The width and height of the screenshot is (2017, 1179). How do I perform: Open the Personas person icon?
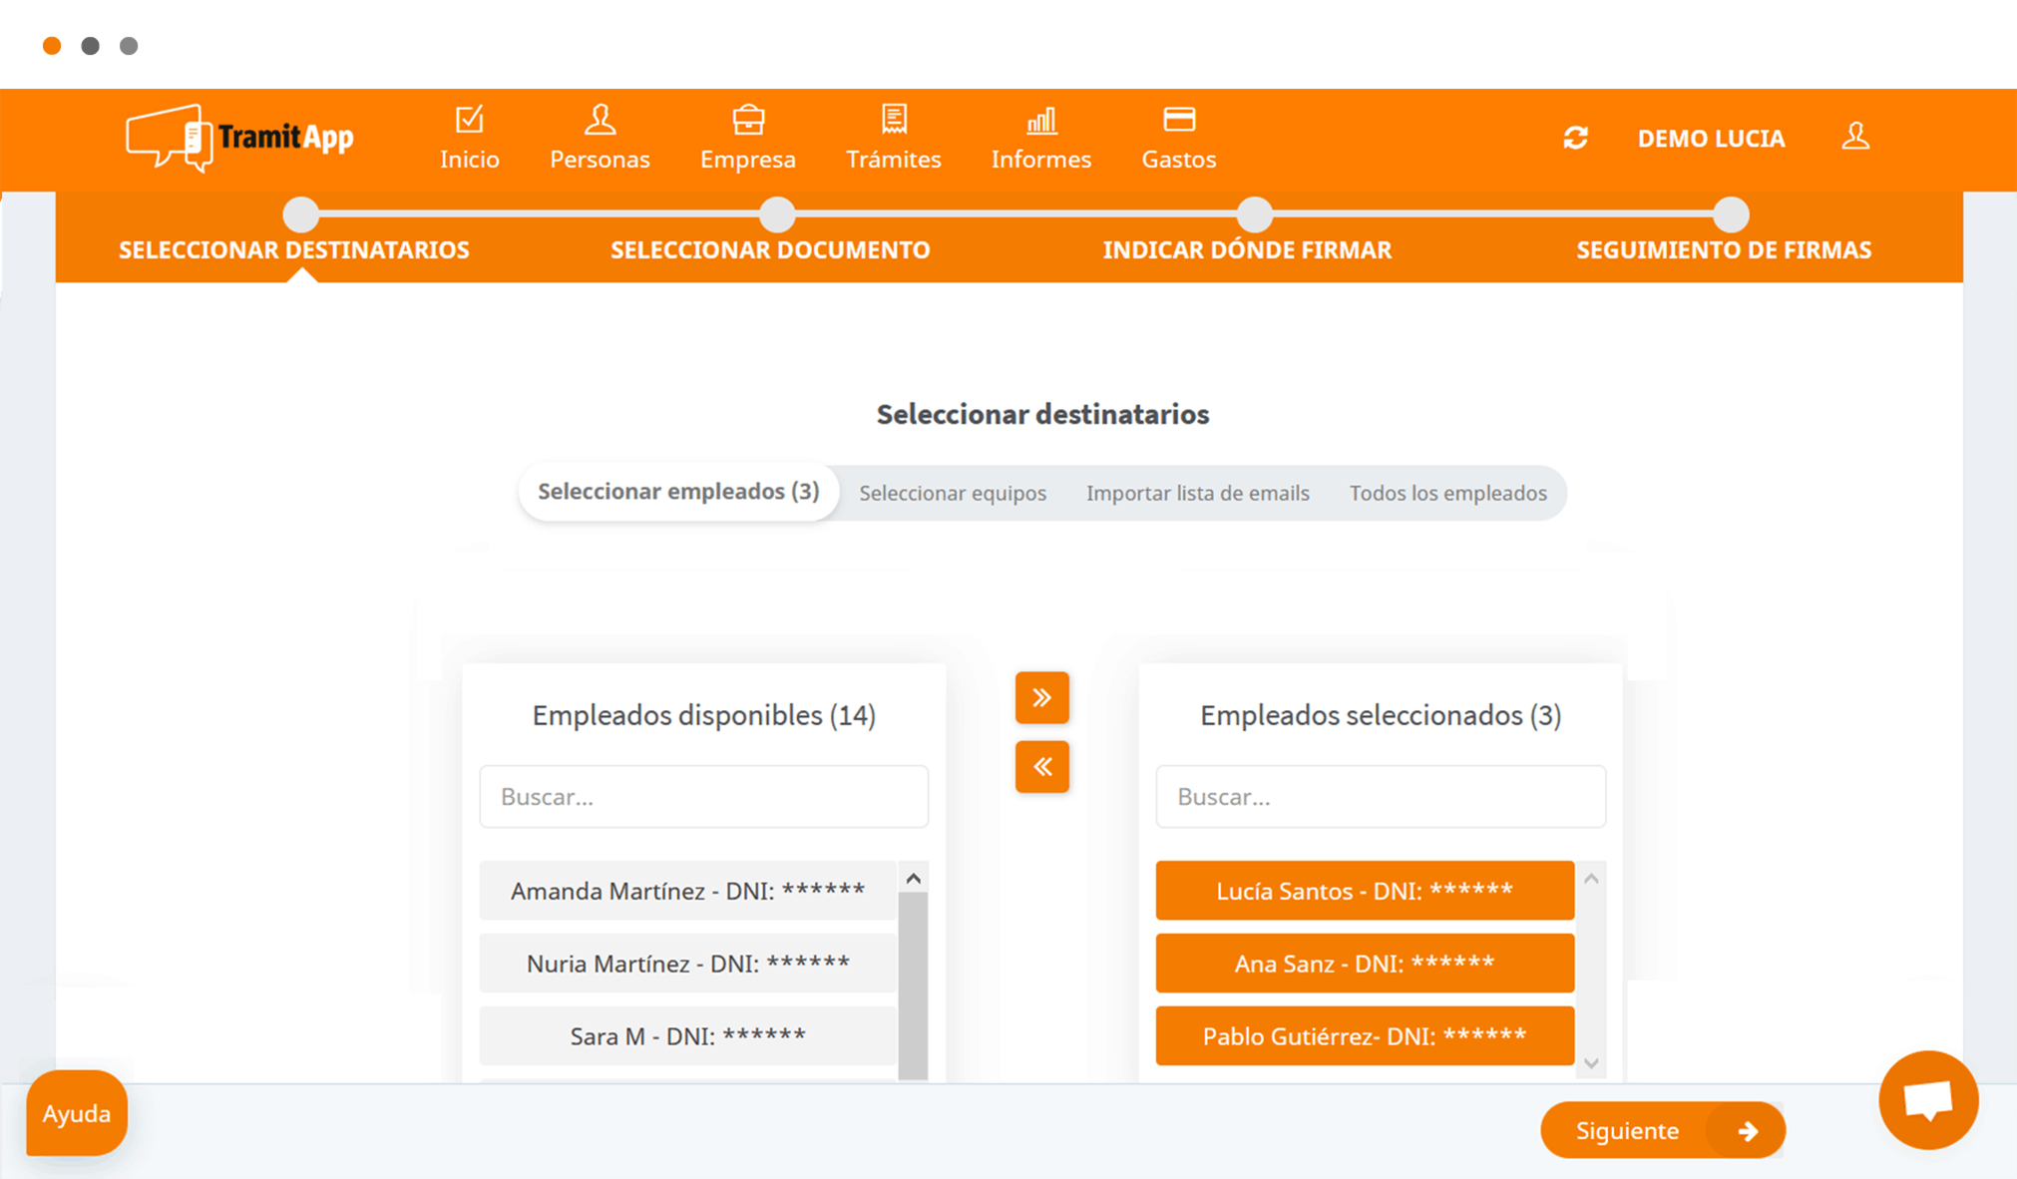(600, 120)
